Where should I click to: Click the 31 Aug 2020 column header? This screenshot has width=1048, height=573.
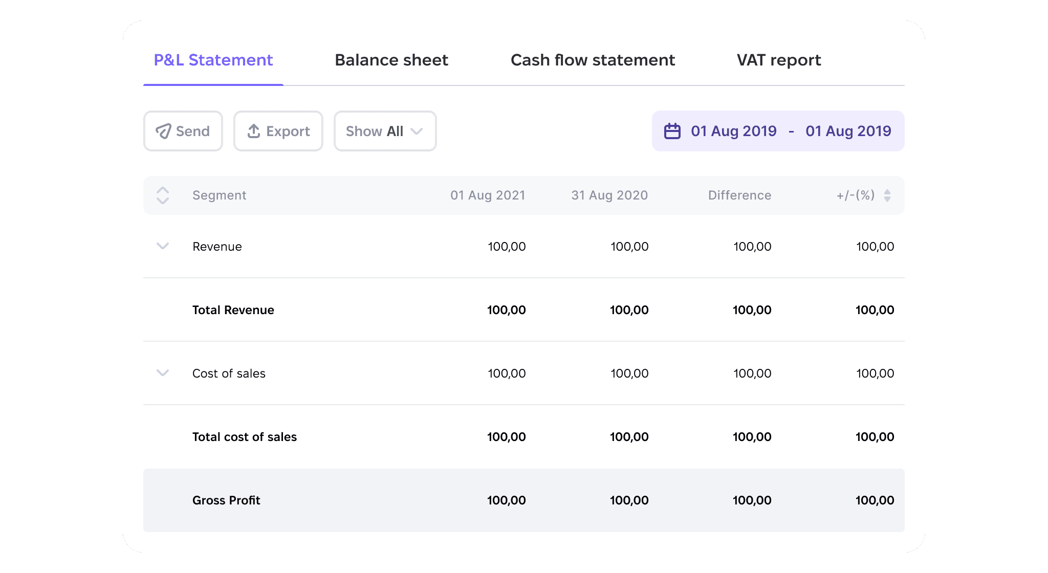609,195
